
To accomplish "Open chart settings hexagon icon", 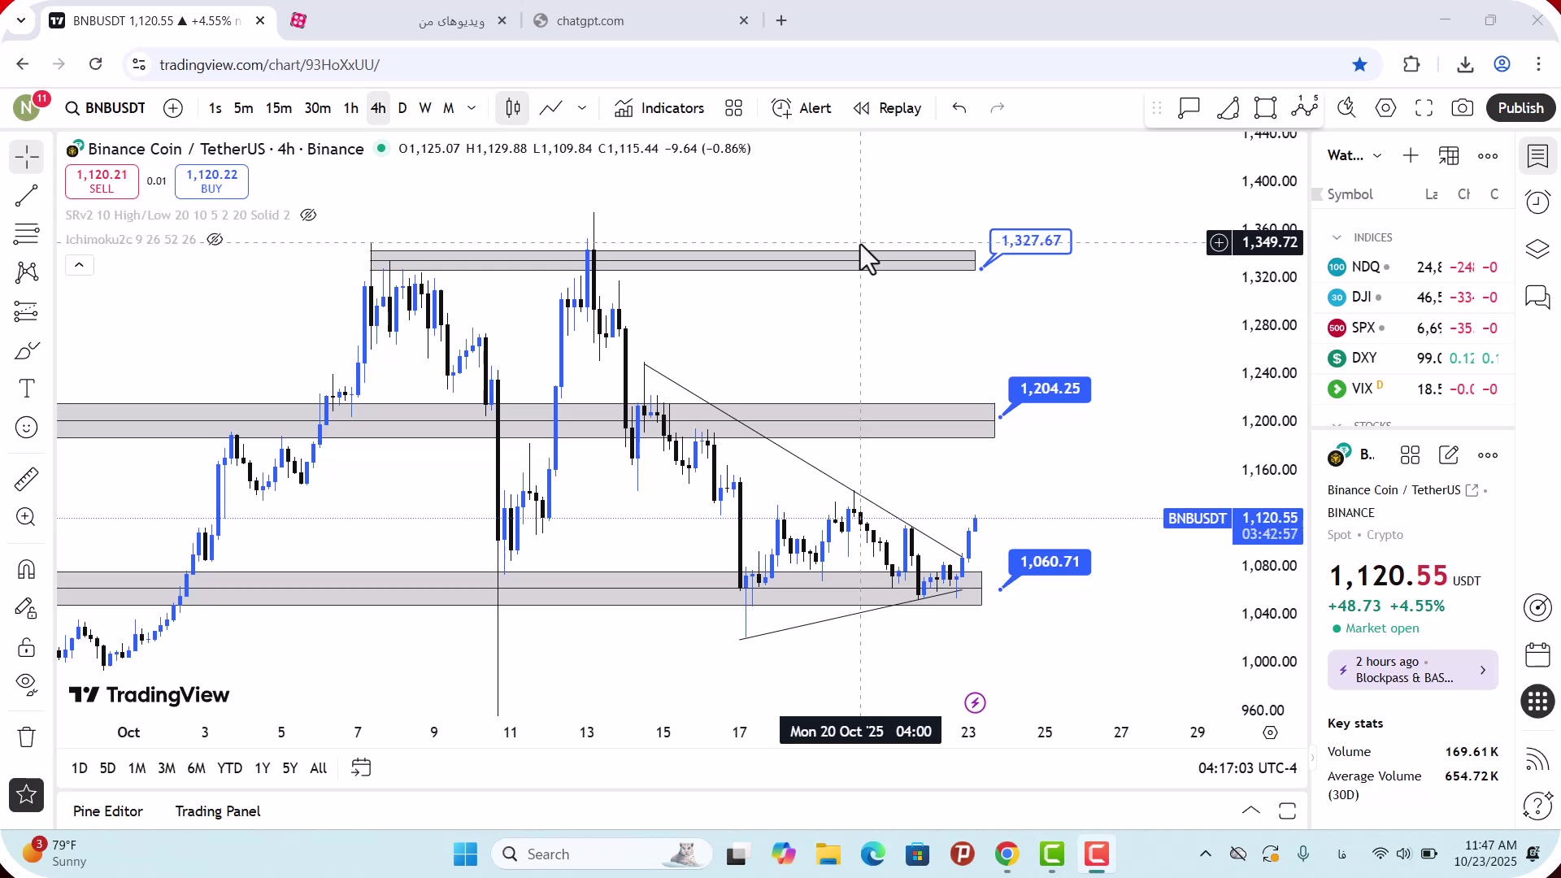I will [x=1385, y=108].
